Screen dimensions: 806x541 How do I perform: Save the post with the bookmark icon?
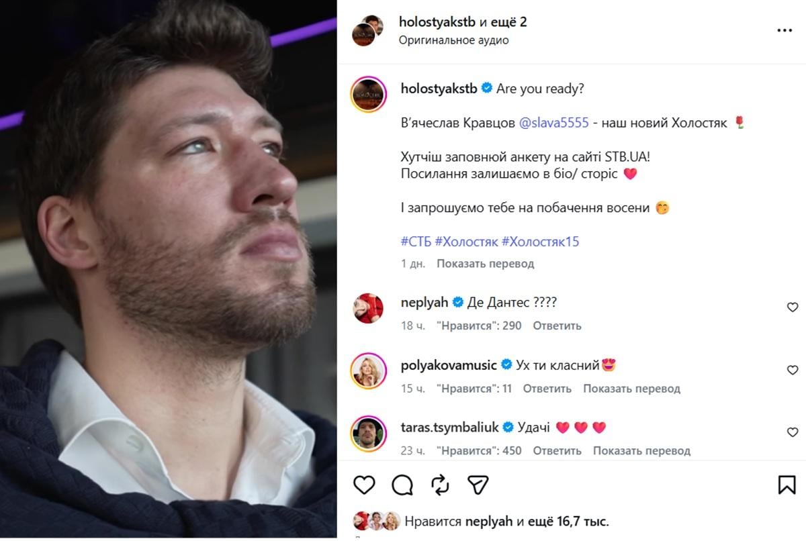pos(787,485)
